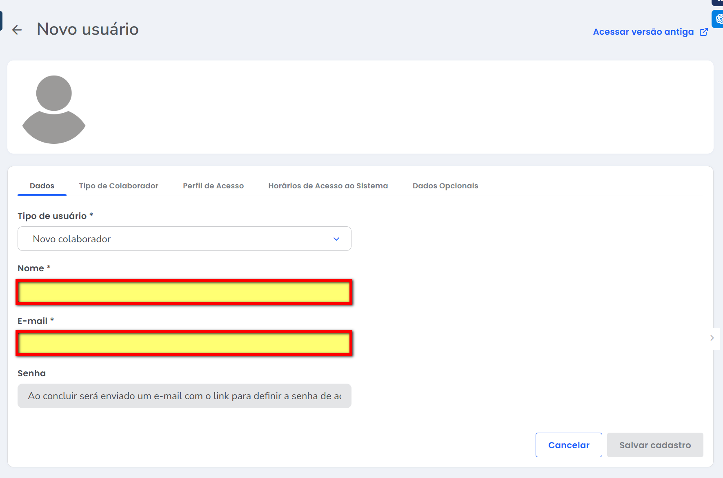Click the external link icon beside versão antiga

point(704,32)
